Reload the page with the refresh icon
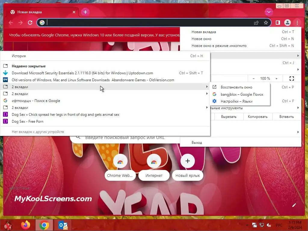 [30, 23]
